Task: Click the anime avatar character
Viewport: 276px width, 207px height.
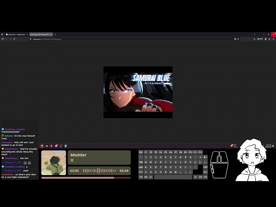Action: point(252,160)
